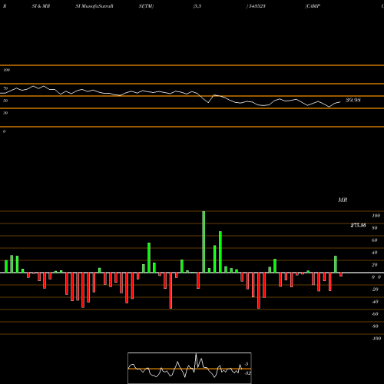Click the RSI axis label 70
This screenshot has height=384, width=384.
pyautogui.click(x=5, y=88)
